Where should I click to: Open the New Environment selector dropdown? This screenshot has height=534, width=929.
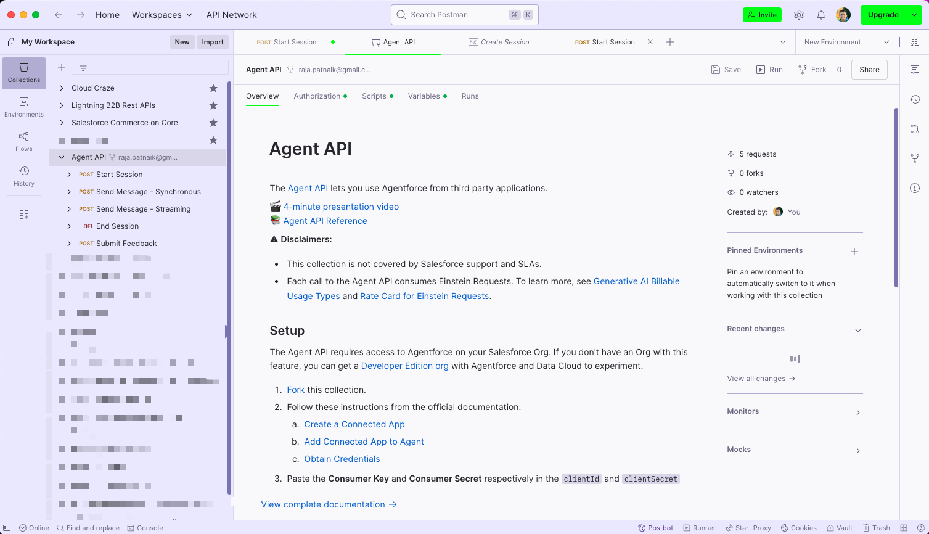[x=847, y=42]
